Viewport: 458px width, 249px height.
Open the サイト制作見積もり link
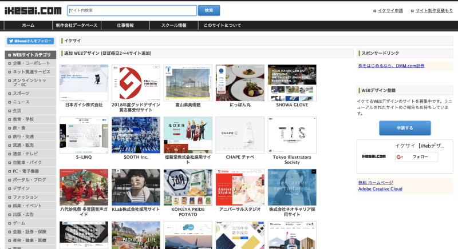click(x=434, y=11)
